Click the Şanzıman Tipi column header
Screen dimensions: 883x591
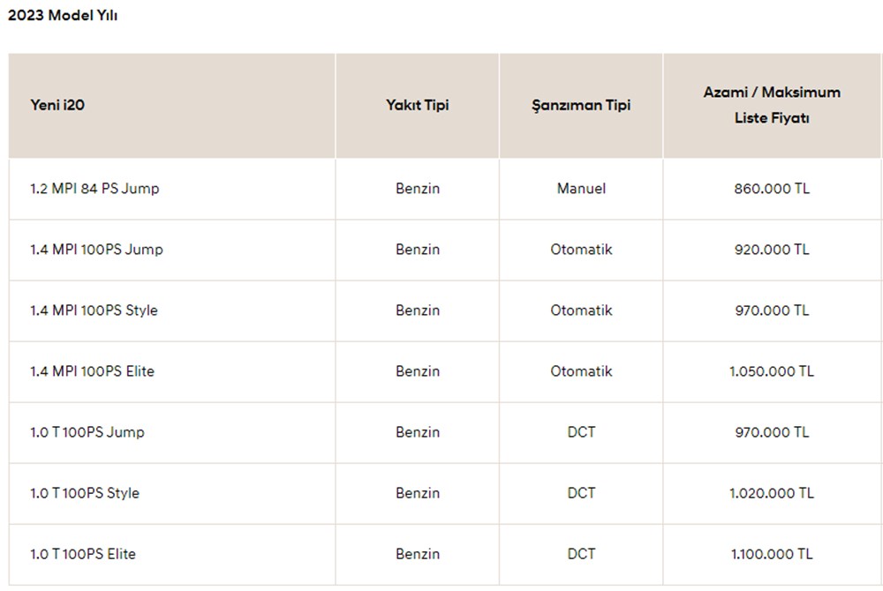point(581,105)
